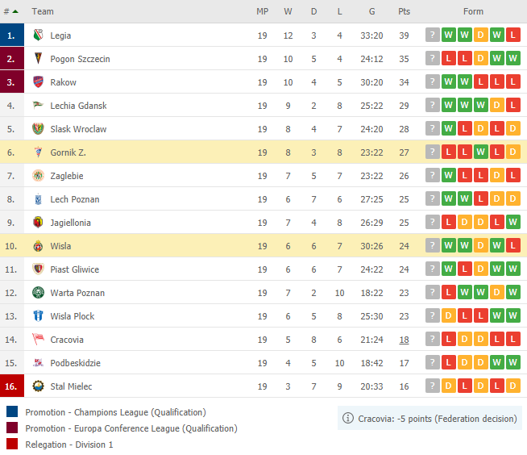Click Legia's most recent red L form box
The image size is (527, 455).
pos(512,35)
